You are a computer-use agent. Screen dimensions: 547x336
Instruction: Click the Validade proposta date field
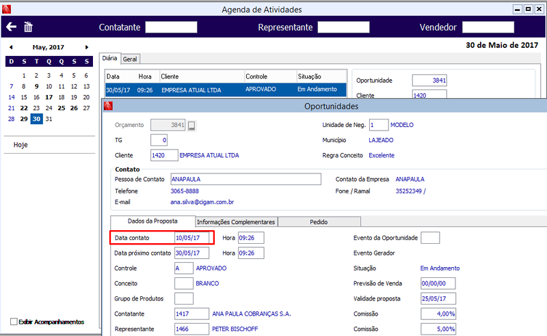click(438, 298)
